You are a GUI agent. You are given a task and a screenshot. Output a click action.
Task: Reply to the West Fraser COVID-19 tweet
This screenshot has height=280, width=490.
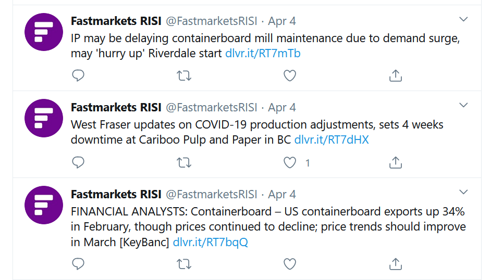tap(78, 162)
